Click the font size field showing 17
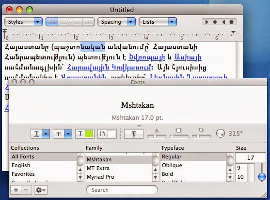Viewport: 270px width, 200px height. tap(251, 157)
